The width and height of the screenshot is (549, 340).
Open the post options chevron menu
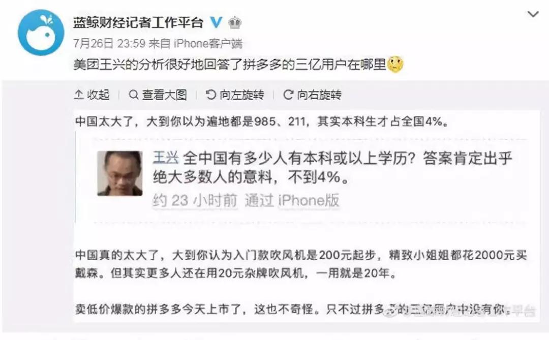(533, 14)
